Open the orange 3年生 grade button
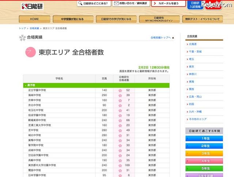 pos(204,153)
